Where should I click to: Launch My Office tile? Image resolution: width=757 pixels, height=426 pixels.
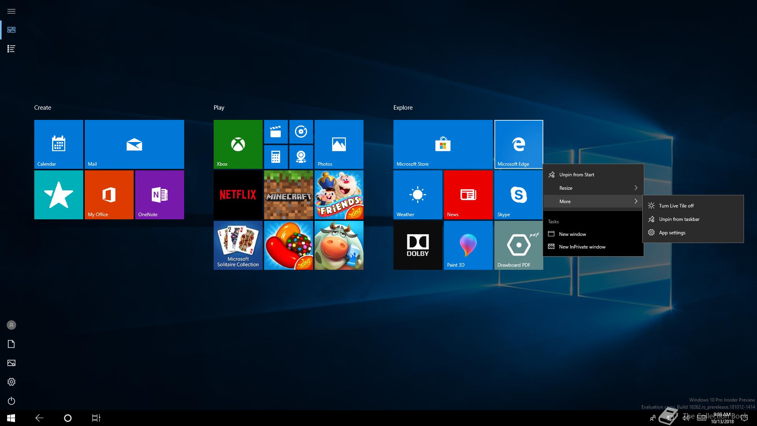(x=109, y=195)
